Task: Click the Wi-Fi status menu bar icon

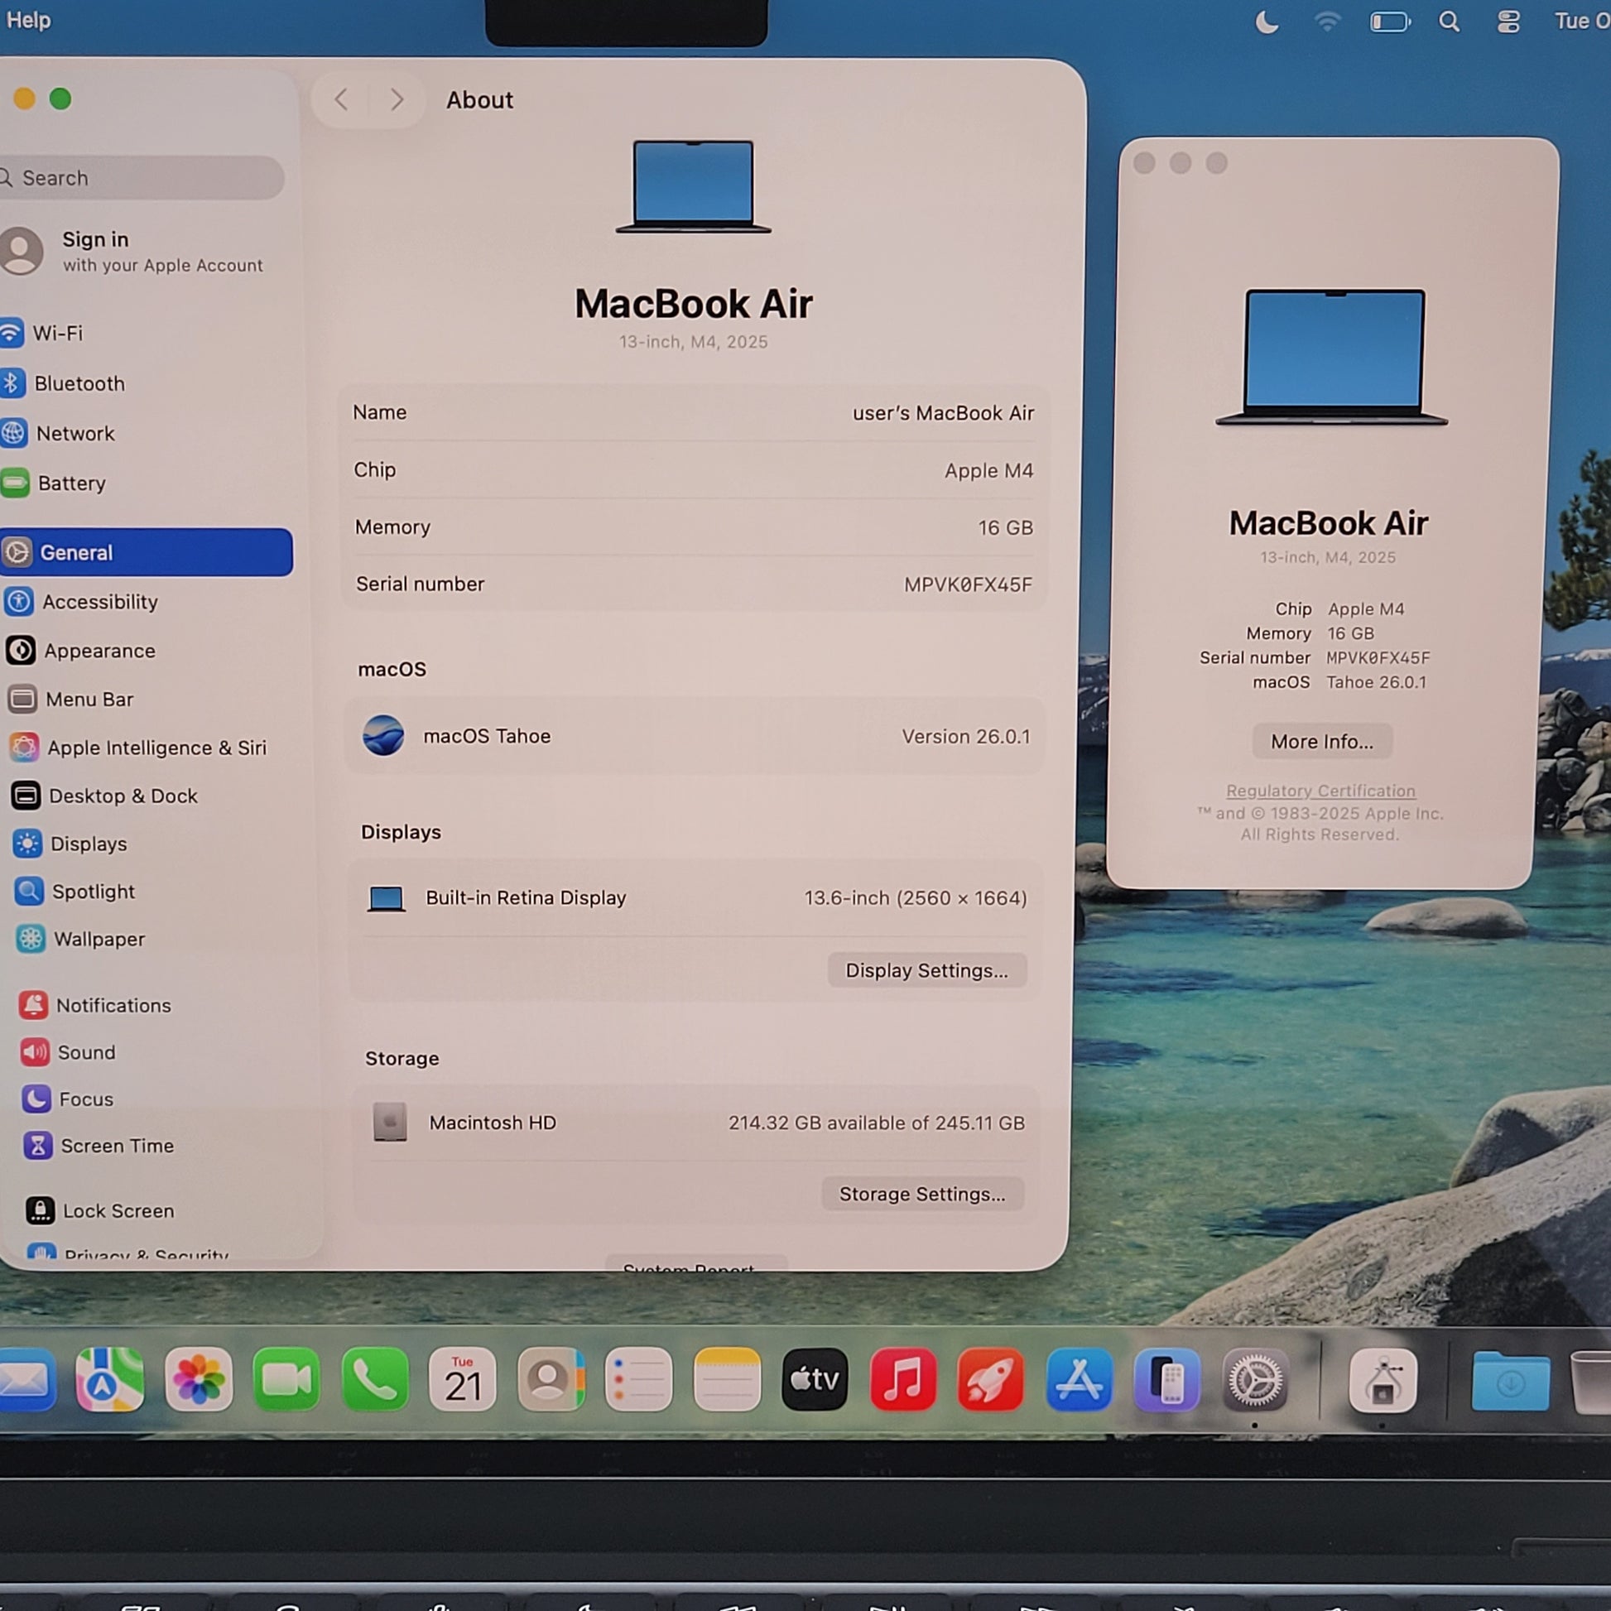Action: (x=1327, y=22)
